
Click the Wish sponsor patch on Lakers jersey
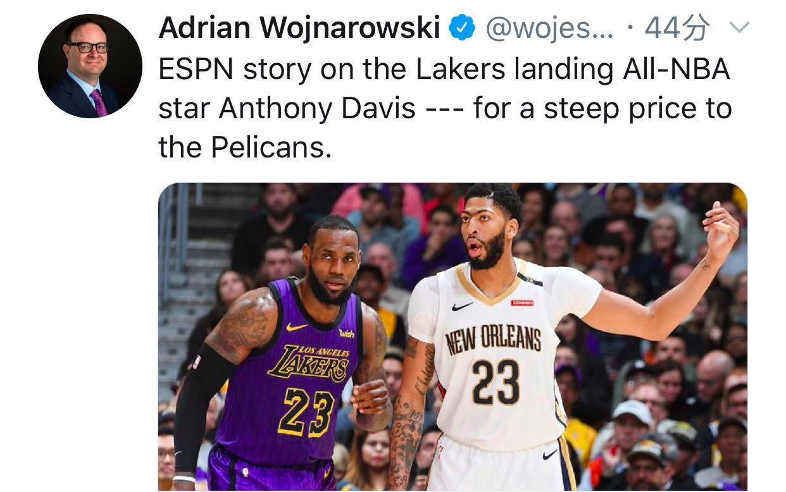click(346, 333)
